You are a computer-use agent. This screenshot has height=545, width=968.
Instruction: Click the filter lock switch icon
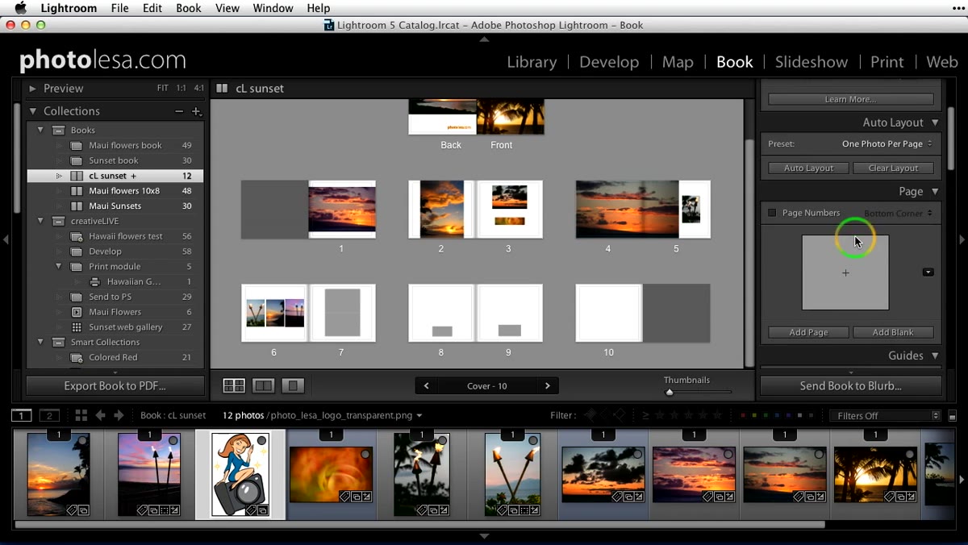tap(953, 416)
